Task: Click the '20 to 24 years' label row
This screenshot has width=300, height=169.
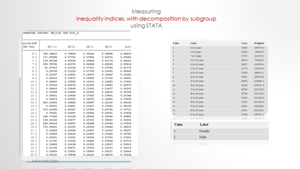Action: [197, 76]
